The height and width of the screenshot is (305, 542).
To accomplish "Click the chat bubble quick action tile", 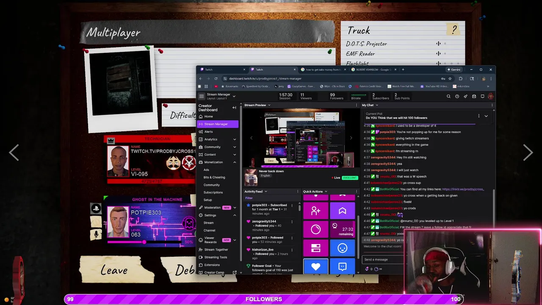I will 342,266.
